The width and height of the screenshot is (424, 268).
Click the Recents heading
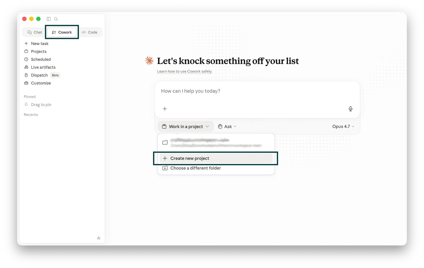pyautogui.click(x=31, y=115)
